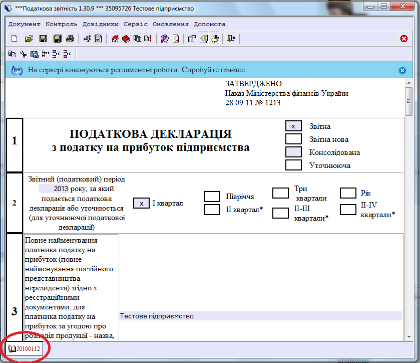Tick the 'Уточнююча' checkbox
Screen dimensions: 420x363
pos(293,165)
